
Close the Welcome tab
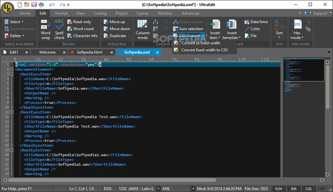(64, 52)
